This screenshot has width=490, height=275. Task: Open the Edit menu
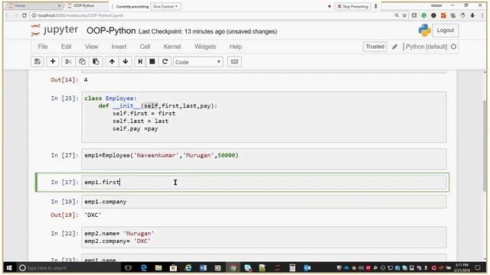(x=67, y=47)
